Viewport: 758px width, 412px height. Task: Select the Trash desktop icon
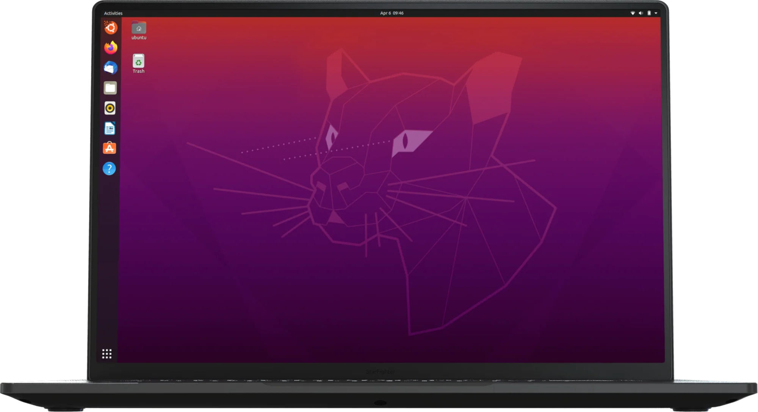coord(138,61)
